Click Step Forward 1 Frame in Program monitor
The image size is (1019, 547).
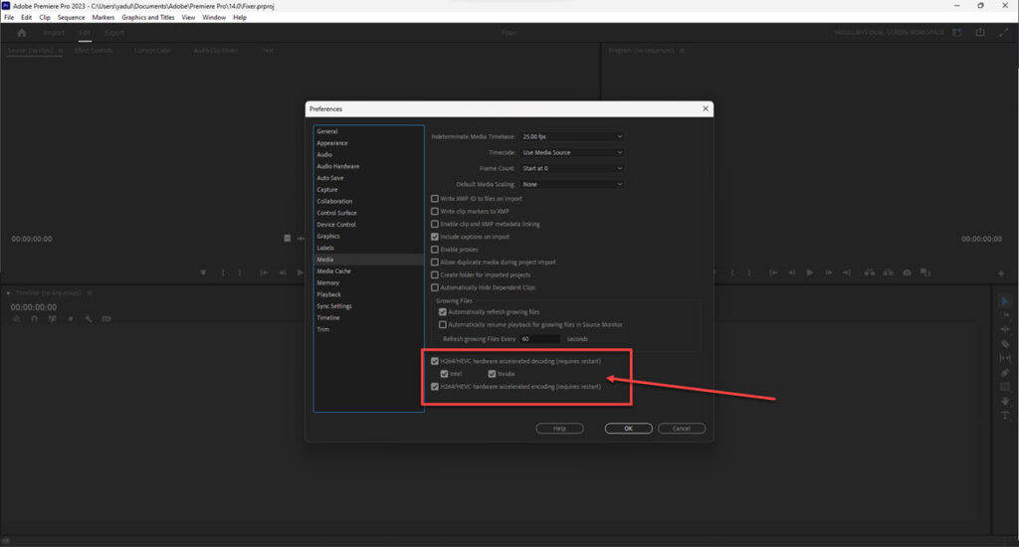click(829, 273)
